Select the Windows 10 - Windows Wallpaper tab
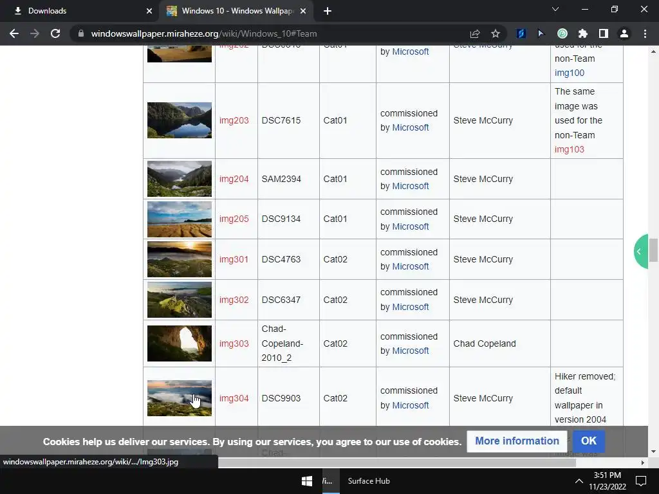 coord(236,11)
